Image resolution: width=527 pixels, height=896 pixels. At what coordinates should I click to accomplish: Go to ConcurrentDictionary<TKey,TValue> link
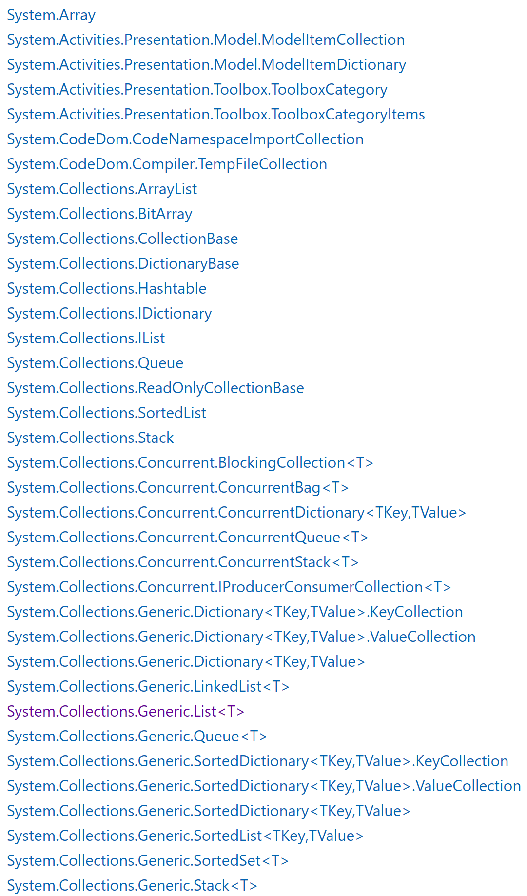pyautogui.click(x=236, y=513)
